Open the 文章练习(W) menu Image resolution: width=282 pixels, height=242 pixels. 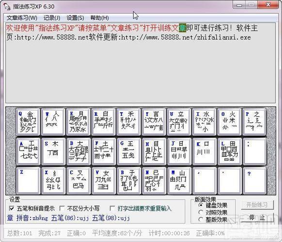(22, 18)
